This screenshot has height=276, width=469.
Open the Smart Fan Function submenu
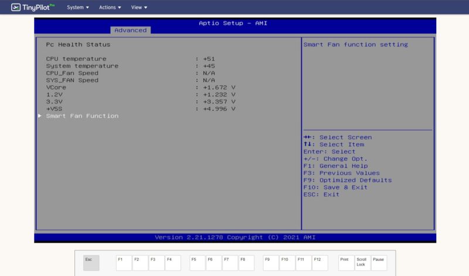(x=82, y=116)
